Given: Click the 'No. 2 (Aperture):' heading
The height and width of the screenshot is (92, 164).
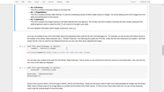Looking at the screenshot, I should click(37, 19).
